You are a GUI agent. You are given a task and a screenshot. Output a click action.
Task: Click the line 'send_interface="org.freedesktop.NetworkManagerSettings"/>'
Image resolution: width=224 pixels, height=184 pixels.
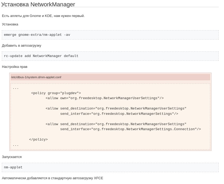click(x=119, y=114)
